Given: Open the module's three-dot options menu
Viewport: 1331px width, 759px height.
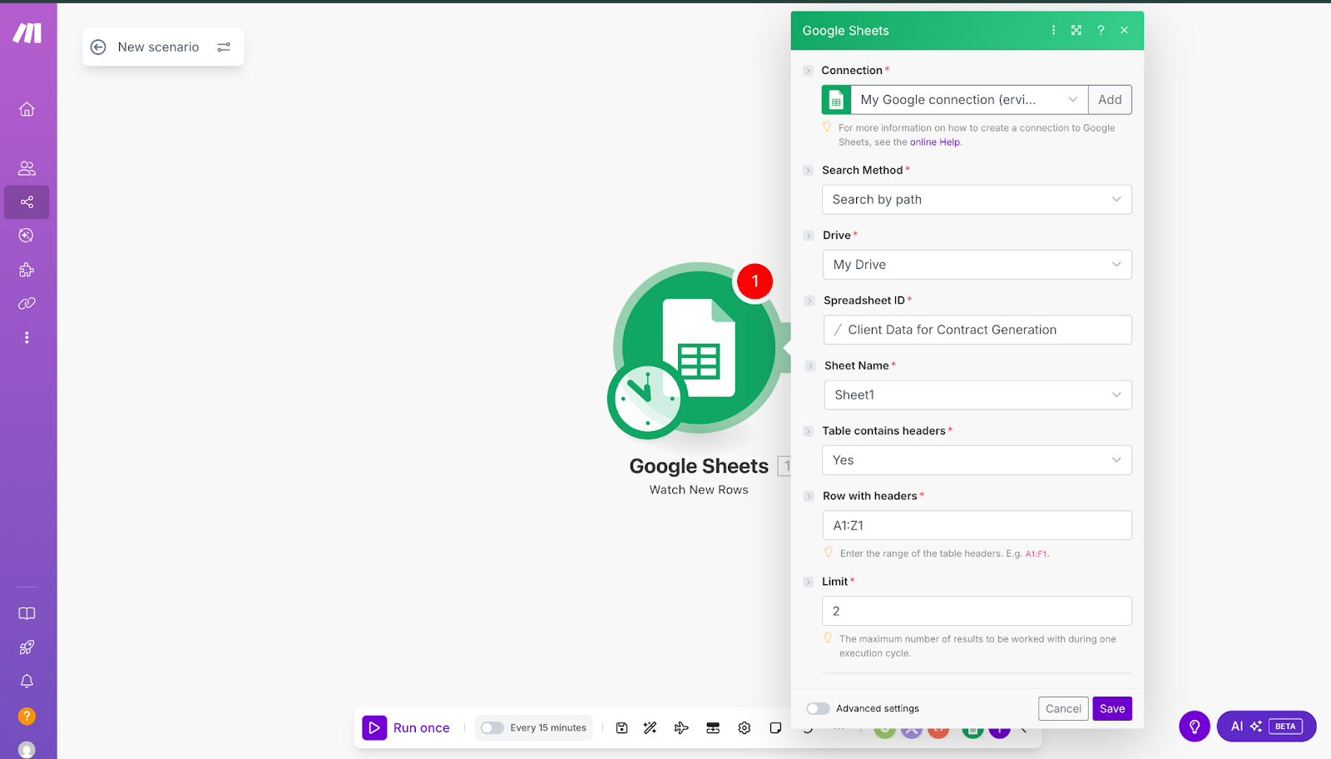Looking at the screenshot, I should 1053,31.
